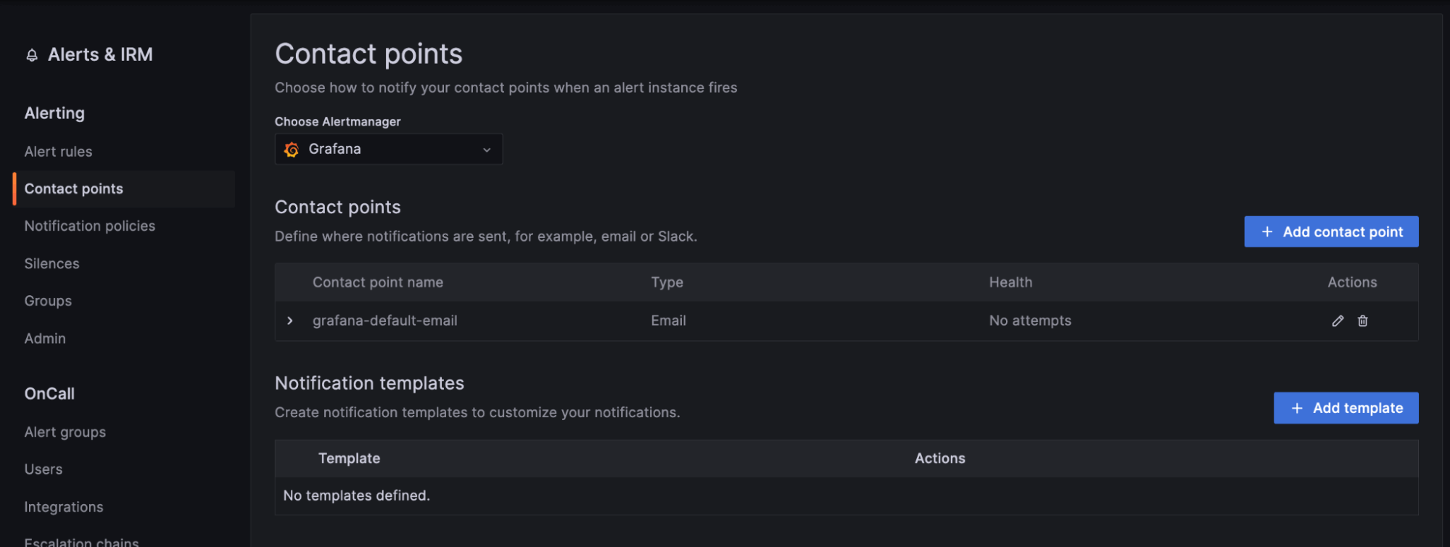Screen dimensions: 1450x547
Task: Open Alert rules in the sidebar
Action: (59, 152)
